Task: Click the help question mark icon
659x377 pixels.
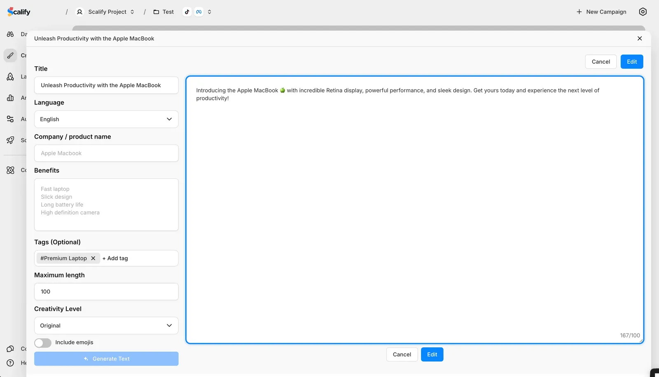Action: [10, 363]
